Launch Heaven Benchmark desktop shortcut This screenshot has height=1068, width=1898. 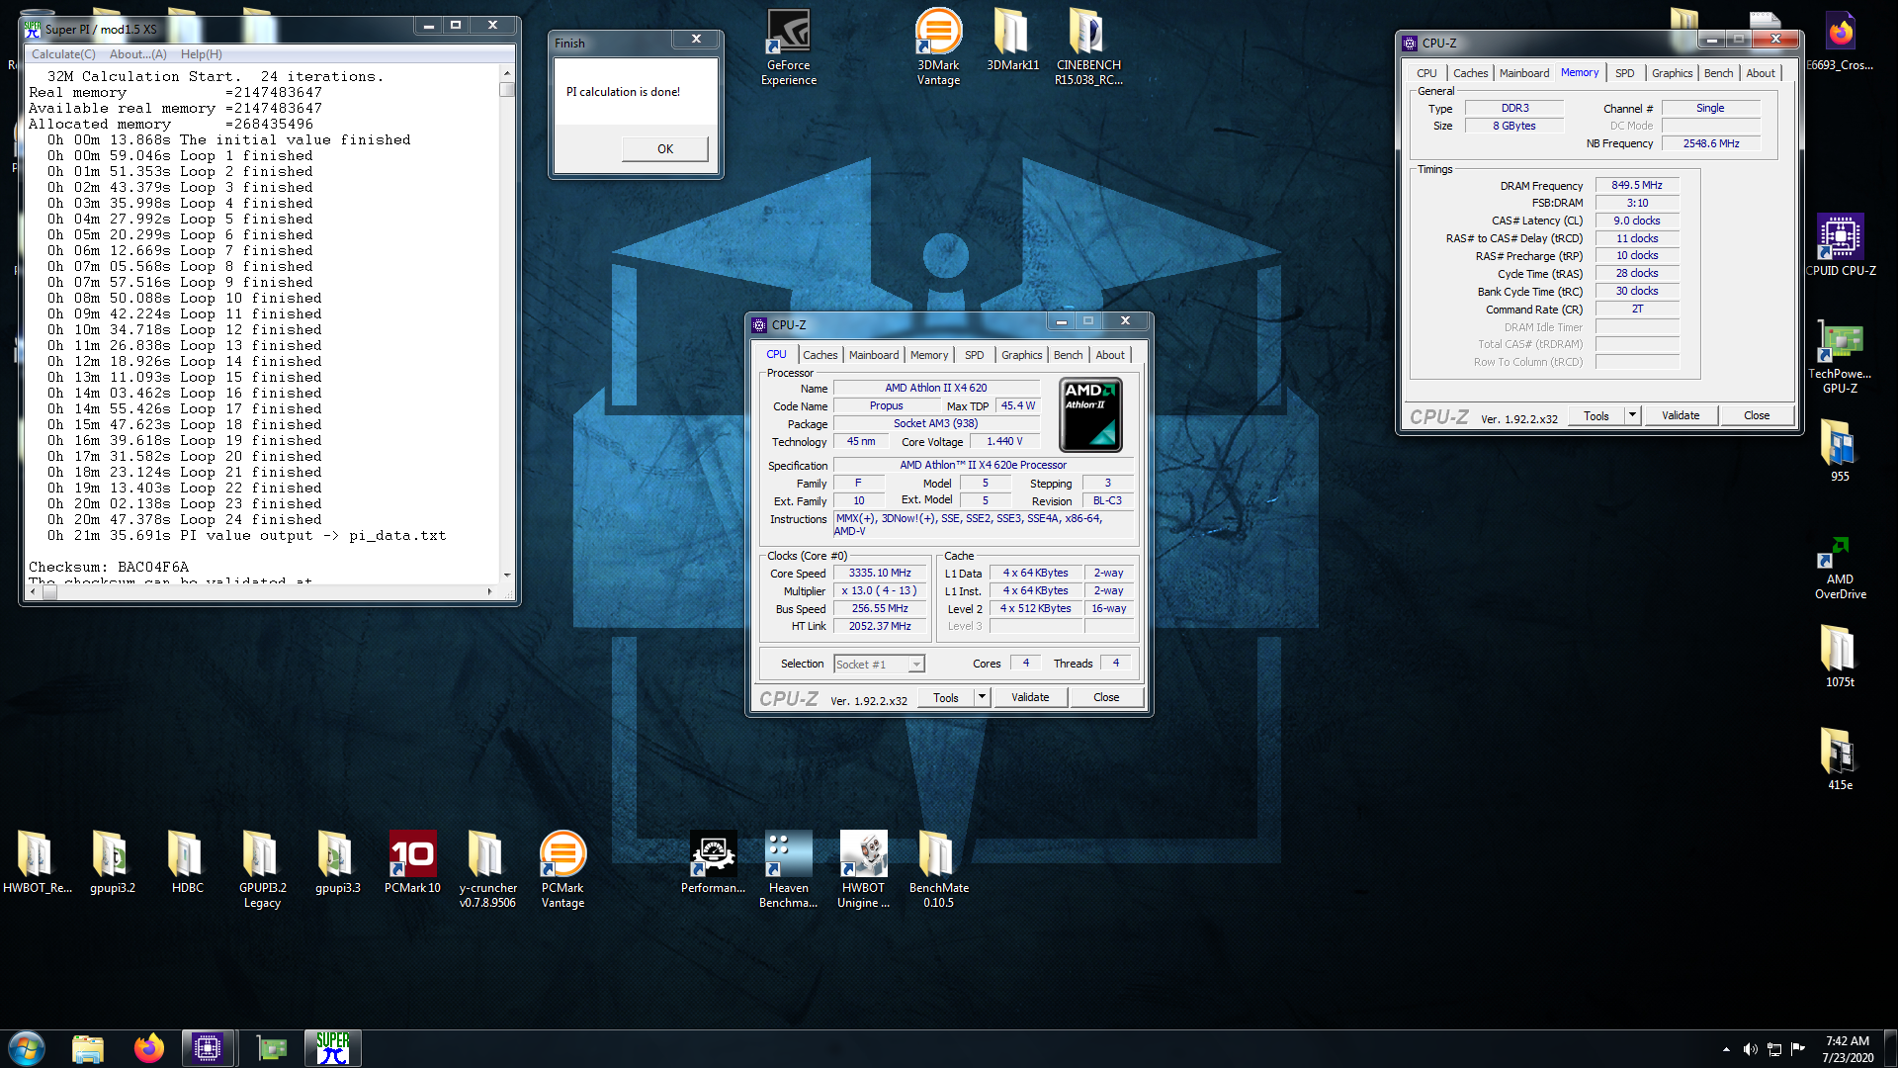pos(788,869)
